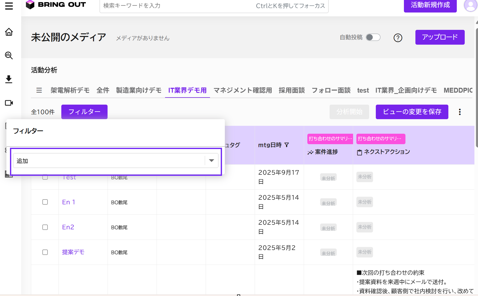This screenshot has width=478, height=296.
Task: Click the user profile avatar
Action: pos(470,6)
